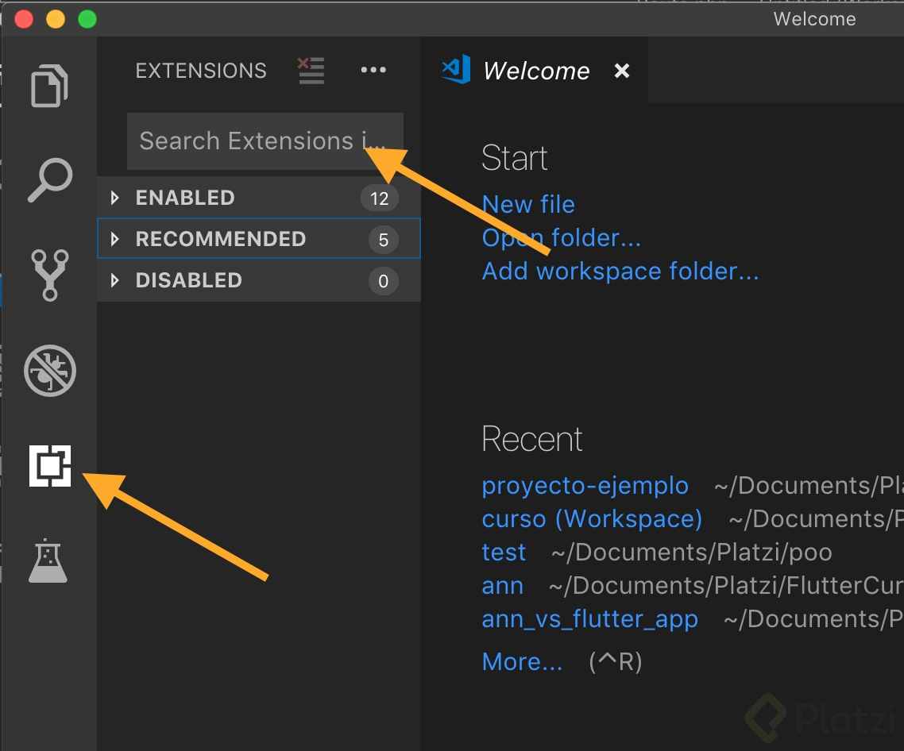Open the Source Control view
The height and width of the screenshot is (751, 904).
pos(49,276)
